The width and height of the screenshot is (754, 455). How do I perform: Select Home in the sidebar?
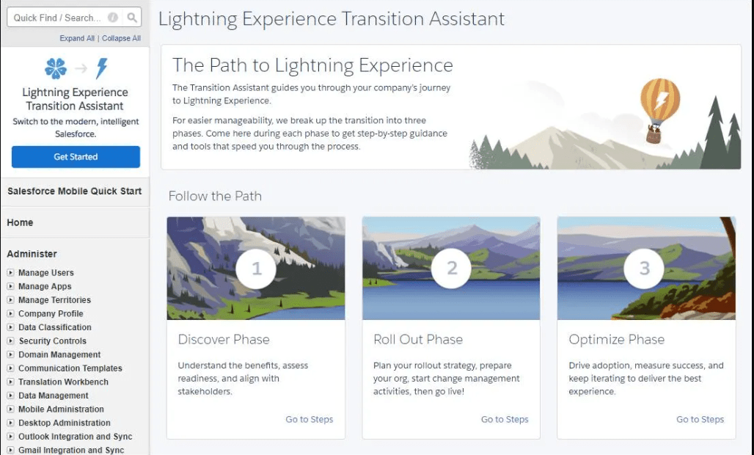coord(20,222)
